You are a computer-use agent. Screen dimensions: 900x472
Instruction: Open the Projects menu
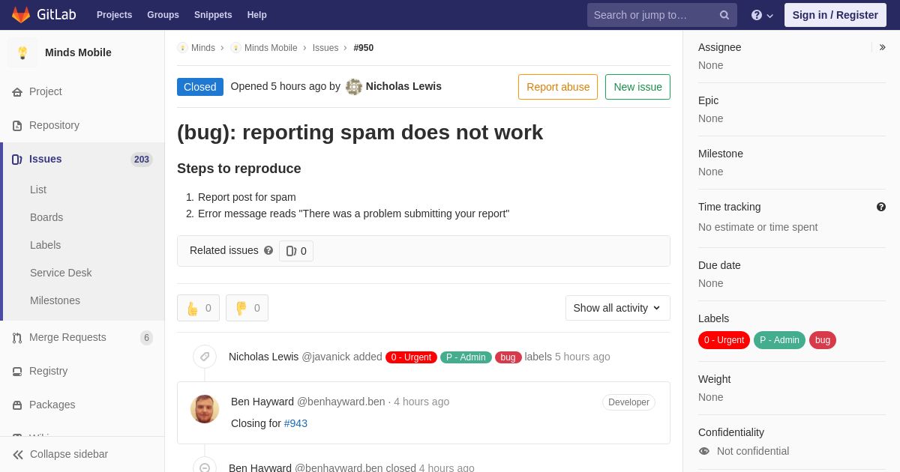115,15
